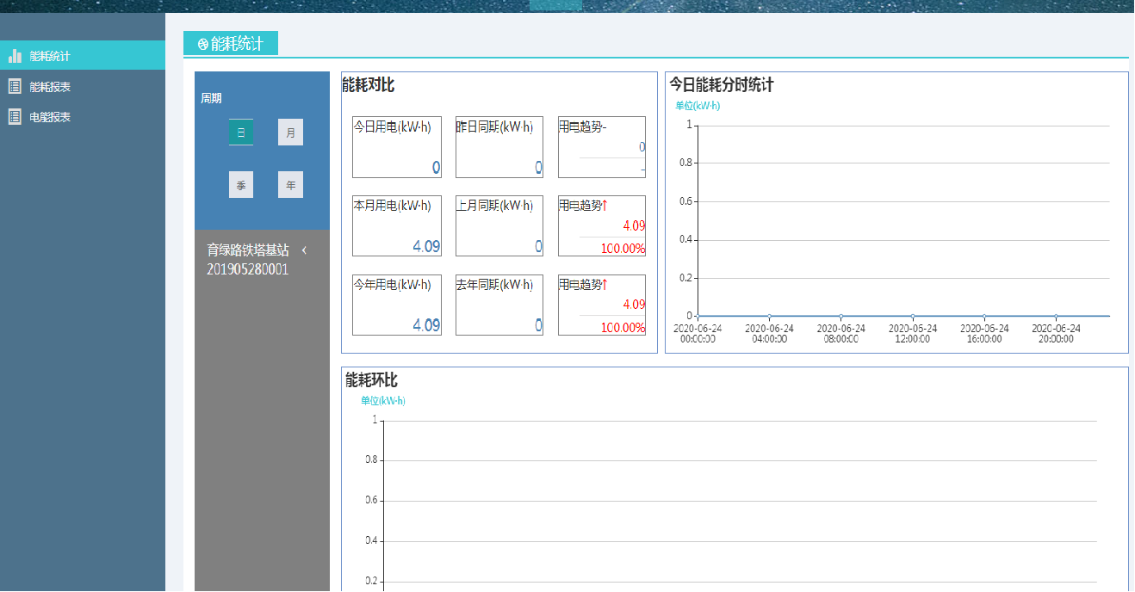Click the 4.09 value in 本月用电 card
The image size is (1135, 592).
(426, 246)
